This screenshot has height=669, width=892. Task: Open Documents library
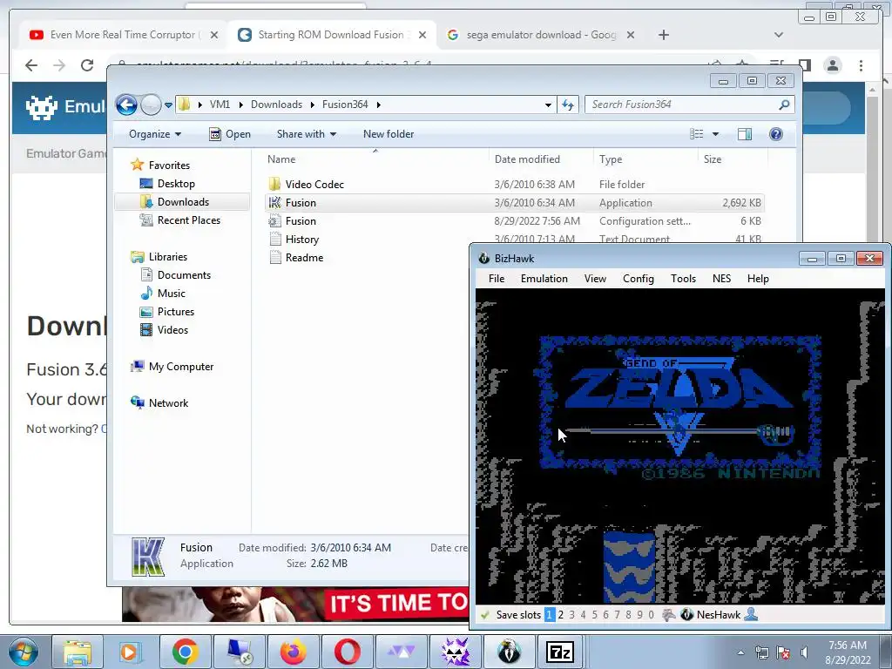point(185,275)
